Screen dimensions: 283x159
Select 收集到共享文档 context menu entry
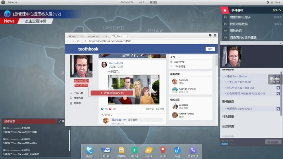click(107, 93)
